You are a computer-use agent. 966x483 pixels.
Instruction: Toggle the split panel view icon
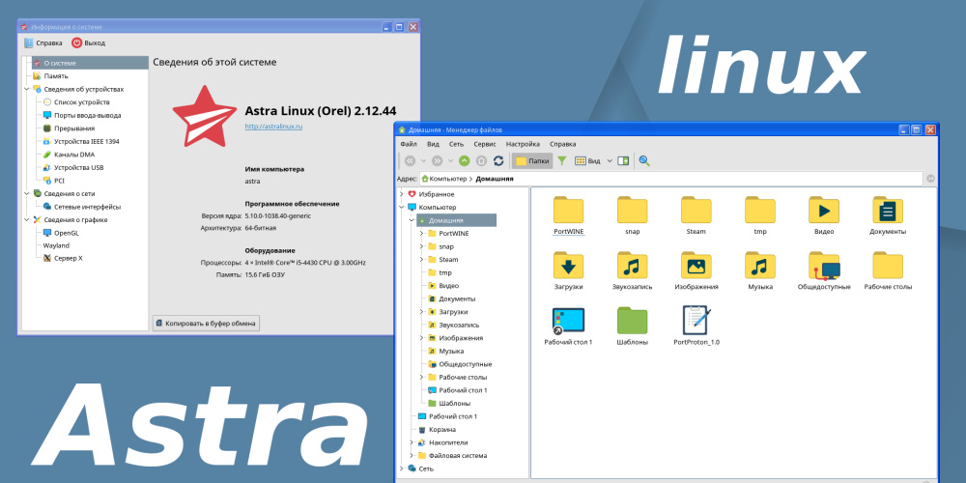623,160
